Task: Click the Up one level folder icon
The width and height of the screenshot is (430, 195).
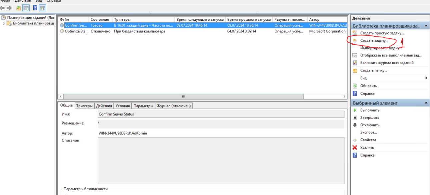Action: click(19, 8)
